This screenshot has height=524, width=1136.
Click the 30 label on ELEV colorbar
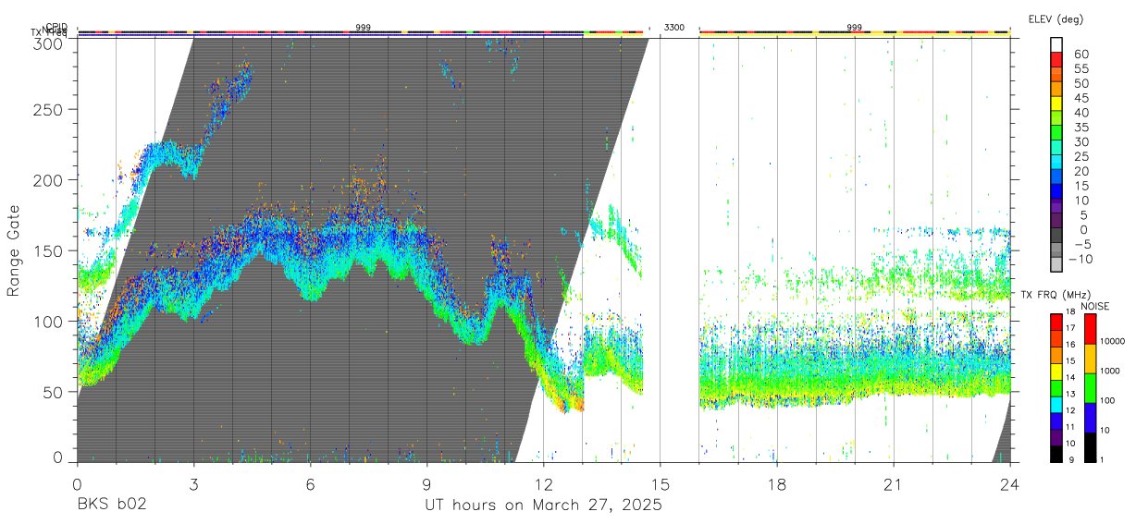[x=1081, y=141]
